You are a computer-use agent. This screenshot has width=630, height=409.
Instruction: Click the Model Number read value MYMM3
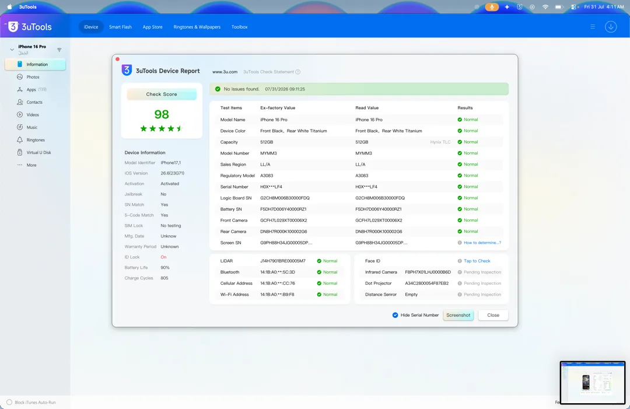(x=363, y=153)
